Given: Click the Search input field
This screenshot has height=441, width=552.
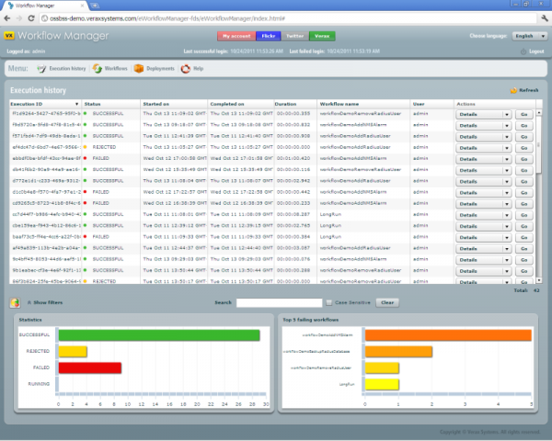Looking at the screenshot, I should [278, 301].
